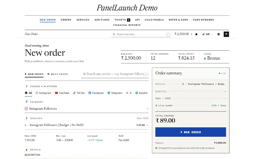Image resolution: width=254 pixels, height=159 pixels.
Task: Click the Balance row in Order summary
Action: (x=191, y=143)
